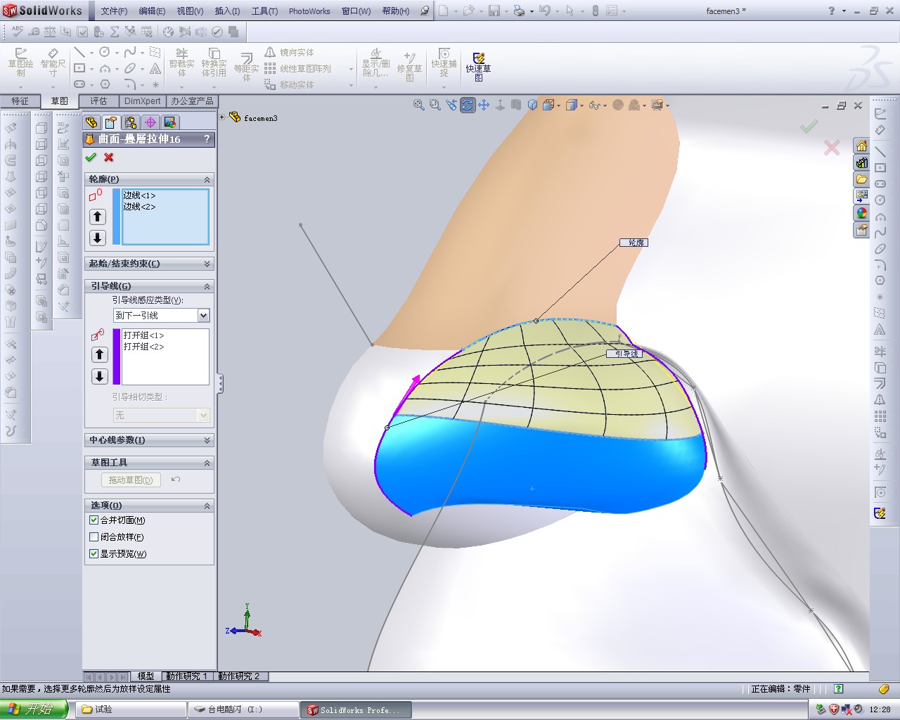This screenshot has height=720, width=900.
Task: Open the PropertyManager panel tab
Action: click(x=111, y=122)
